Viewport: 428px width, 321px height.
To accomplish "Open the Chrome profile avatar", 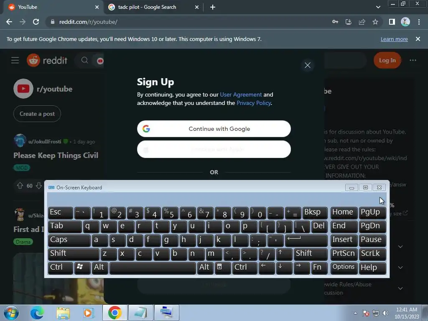I will coord(405,22).
